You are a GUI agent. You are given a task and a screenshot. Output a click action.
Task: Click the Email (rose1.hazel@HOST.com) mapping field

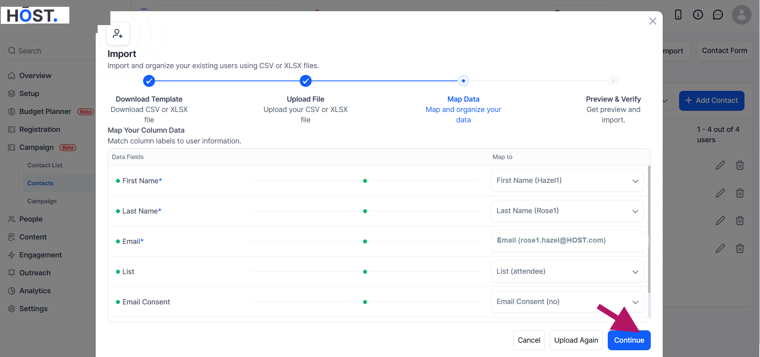568,241
